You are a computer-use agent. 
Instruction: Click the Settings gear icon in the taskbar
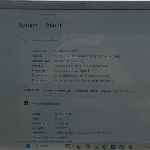[x=130, y=147]
